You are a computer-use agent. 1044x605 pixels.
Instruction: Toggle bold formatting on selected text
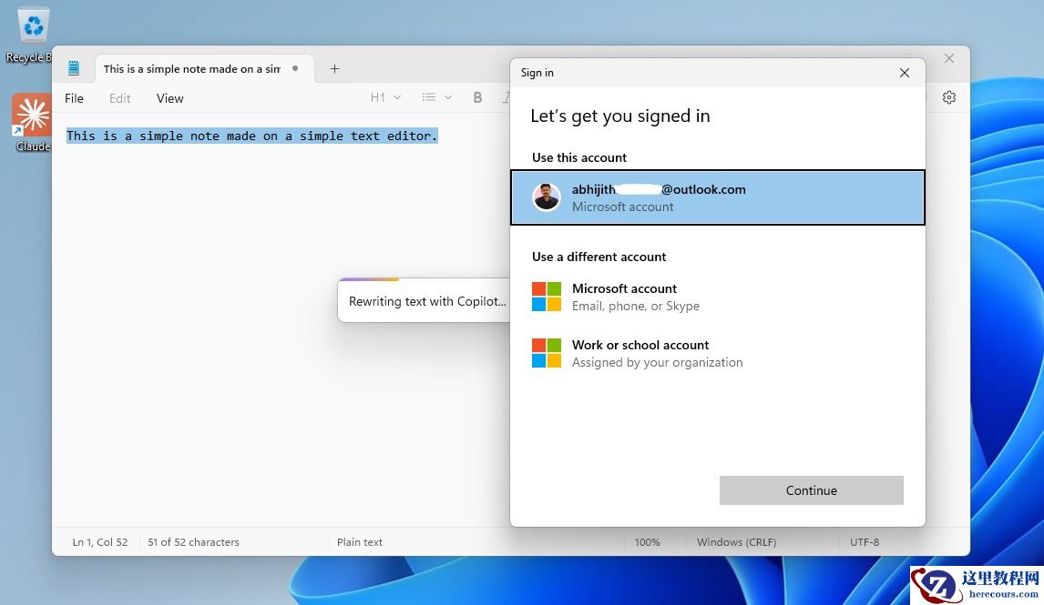click(477, 97)
